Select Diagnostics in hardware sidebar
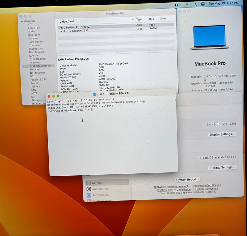 (x=36, y=49)
